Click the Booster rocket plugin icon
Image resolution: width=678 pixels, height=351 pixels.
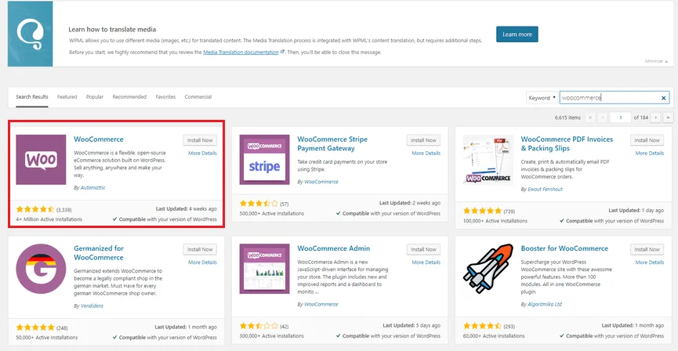[x=488, y=269]
